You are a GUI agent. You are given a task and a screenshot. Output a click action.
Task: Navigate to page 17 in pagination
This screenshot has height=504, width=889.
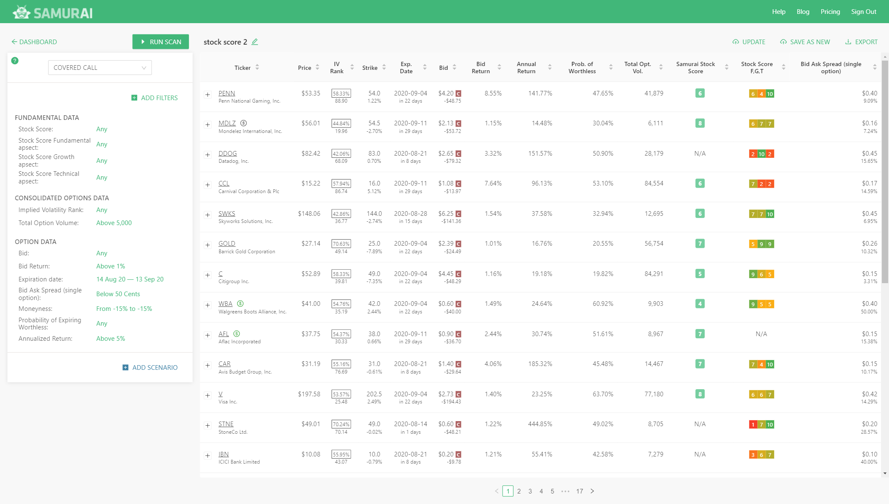pos(579,491)
